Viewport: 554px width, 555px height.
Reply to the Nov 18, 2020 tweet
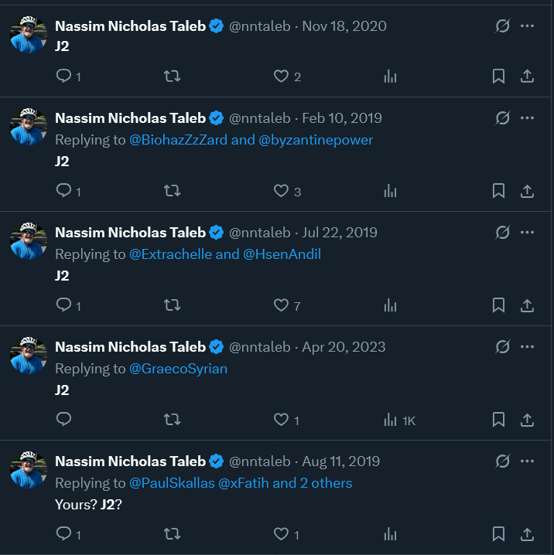pos(64,76)
